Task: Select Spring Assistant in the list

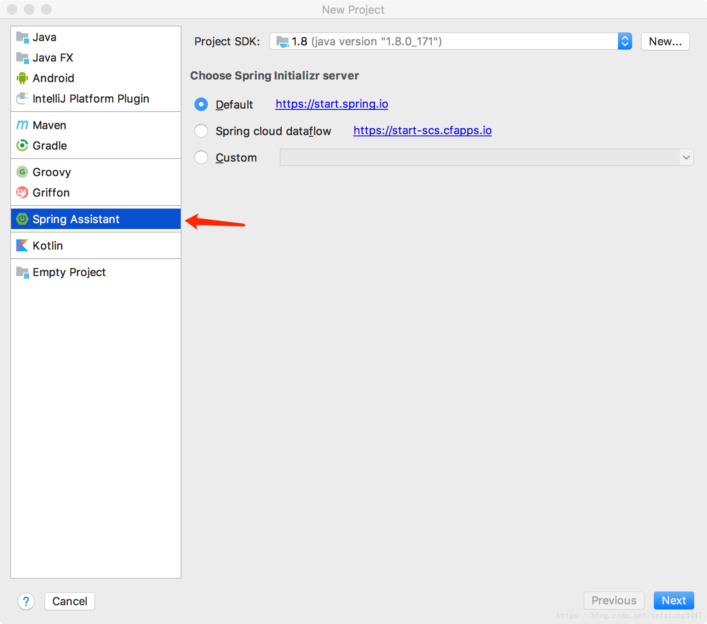Action: click(x=96, y=219)
